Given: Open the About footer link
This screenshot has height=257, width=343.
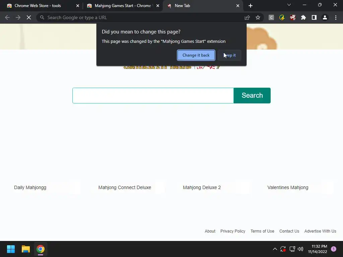Looking at the screenshot, I should [x=210, y=231].
